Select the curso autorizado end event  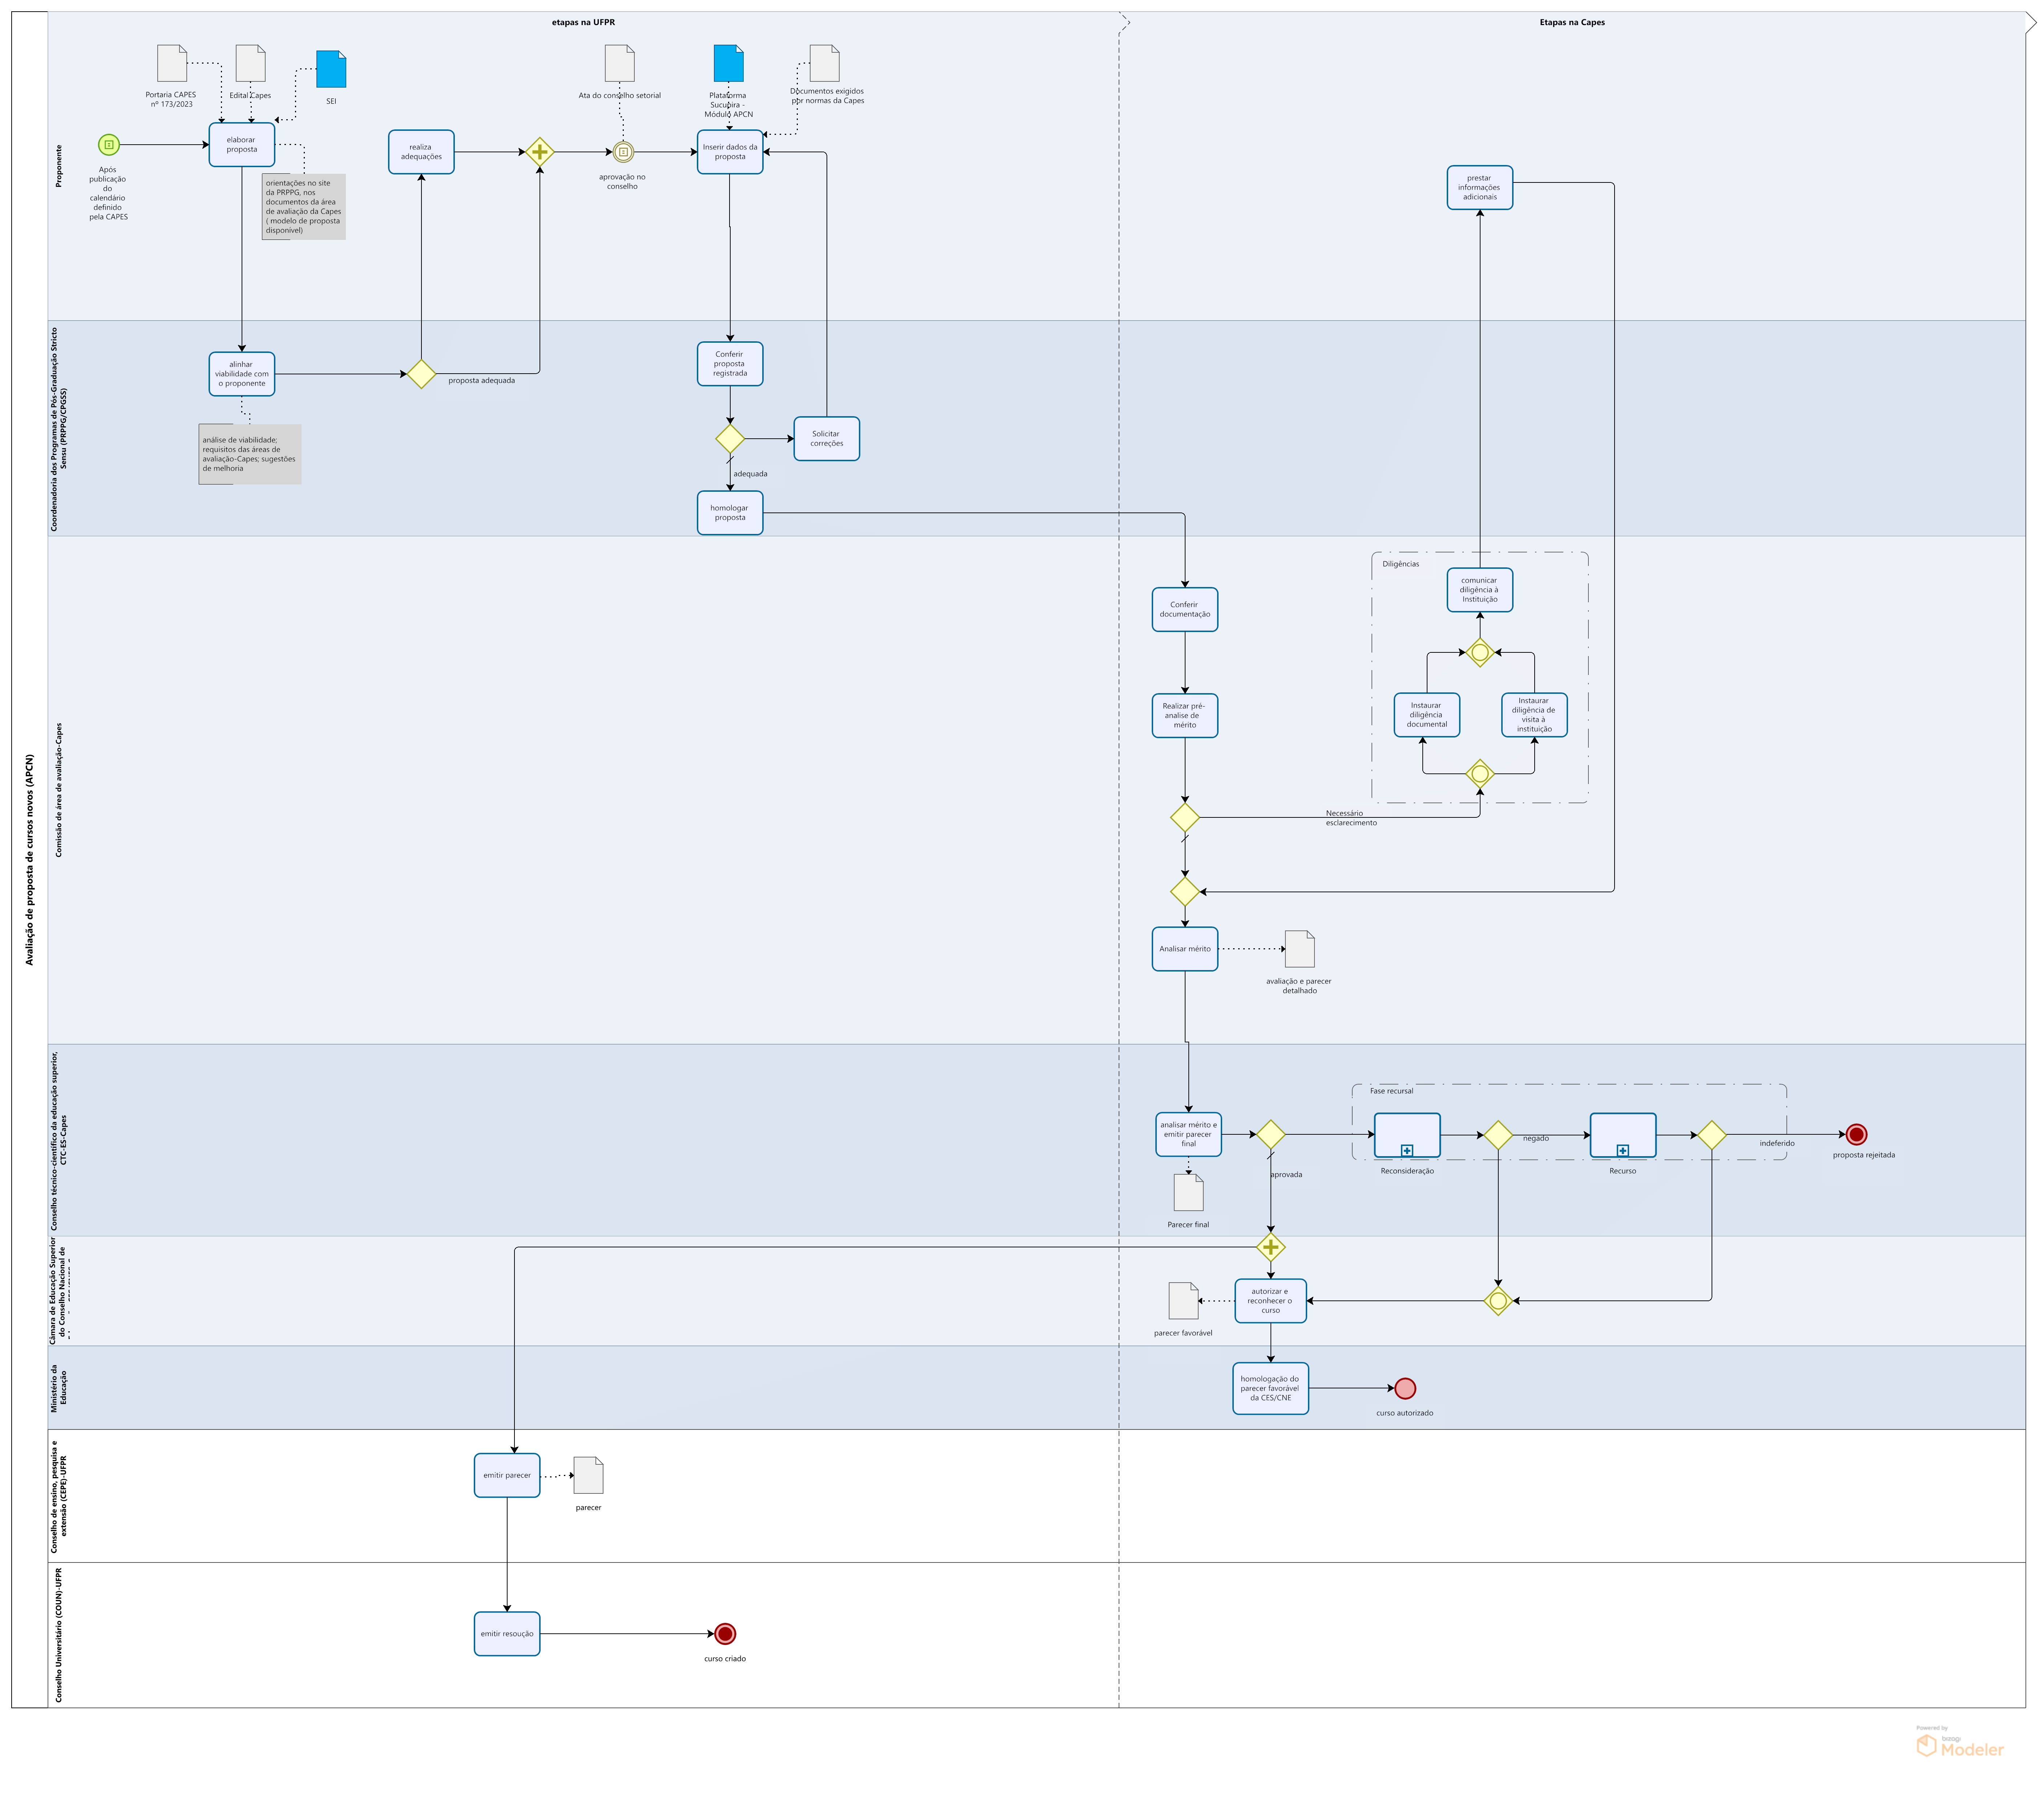pos(1405,1389)
